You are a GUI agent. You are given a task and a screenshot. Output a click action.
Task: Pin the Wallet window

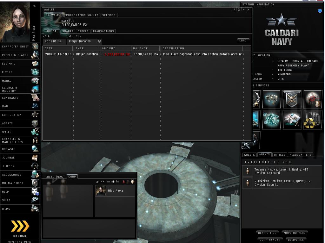point(239,9)
